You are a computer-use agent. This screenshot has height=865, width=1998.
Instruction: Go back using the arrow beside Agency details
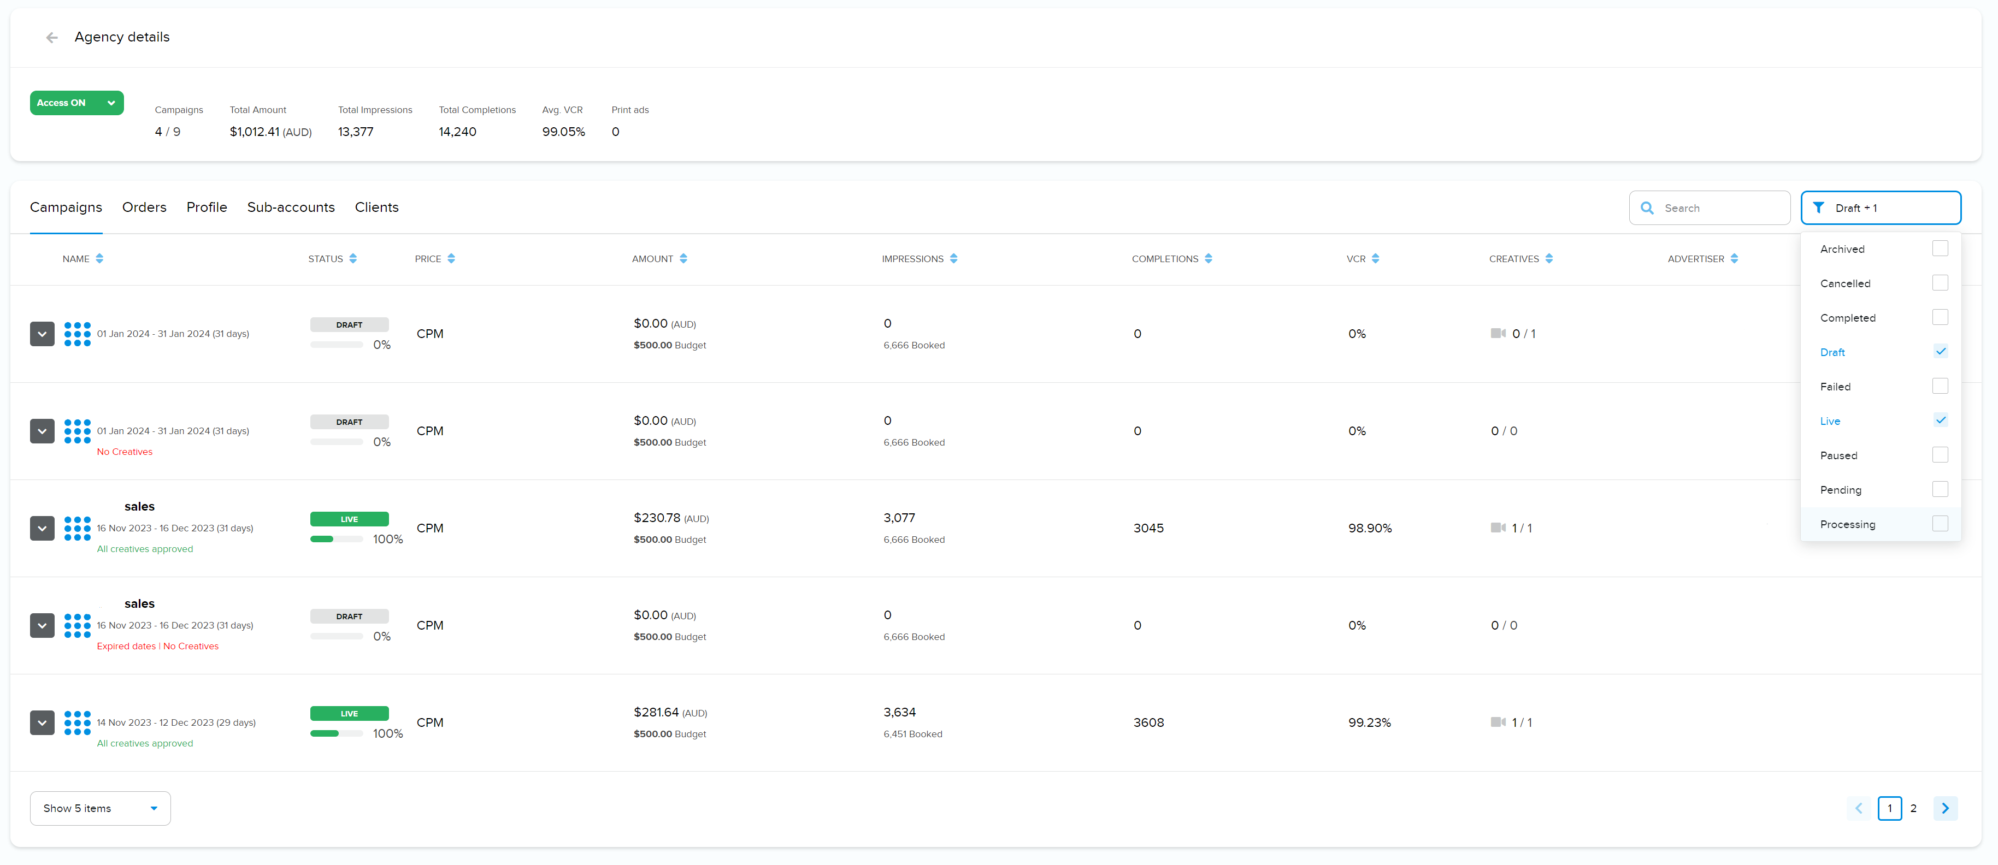(52, 37)
